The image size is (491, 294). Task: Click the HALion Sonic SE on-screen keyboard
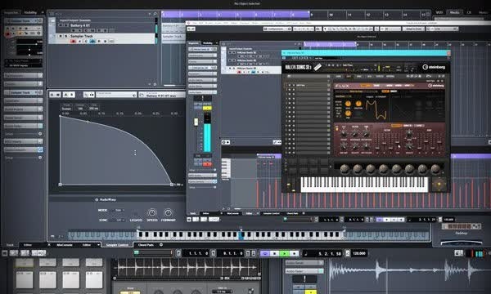click(364, 185)
